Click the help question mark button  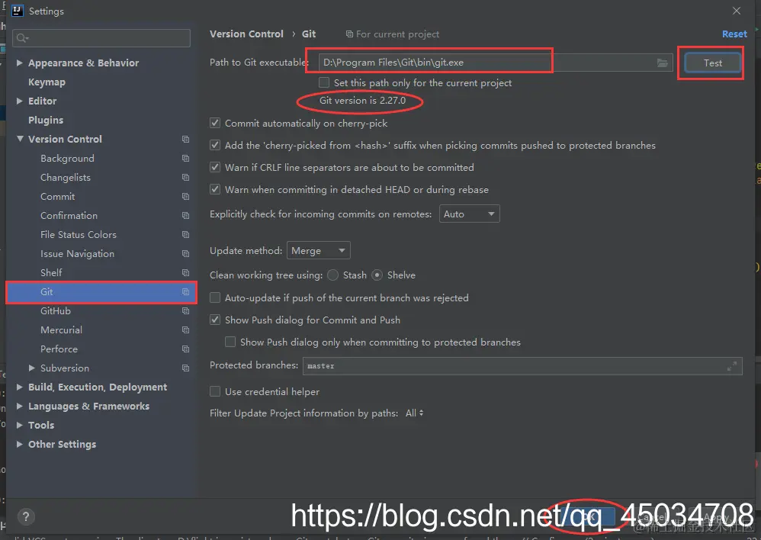coord(26,516)
